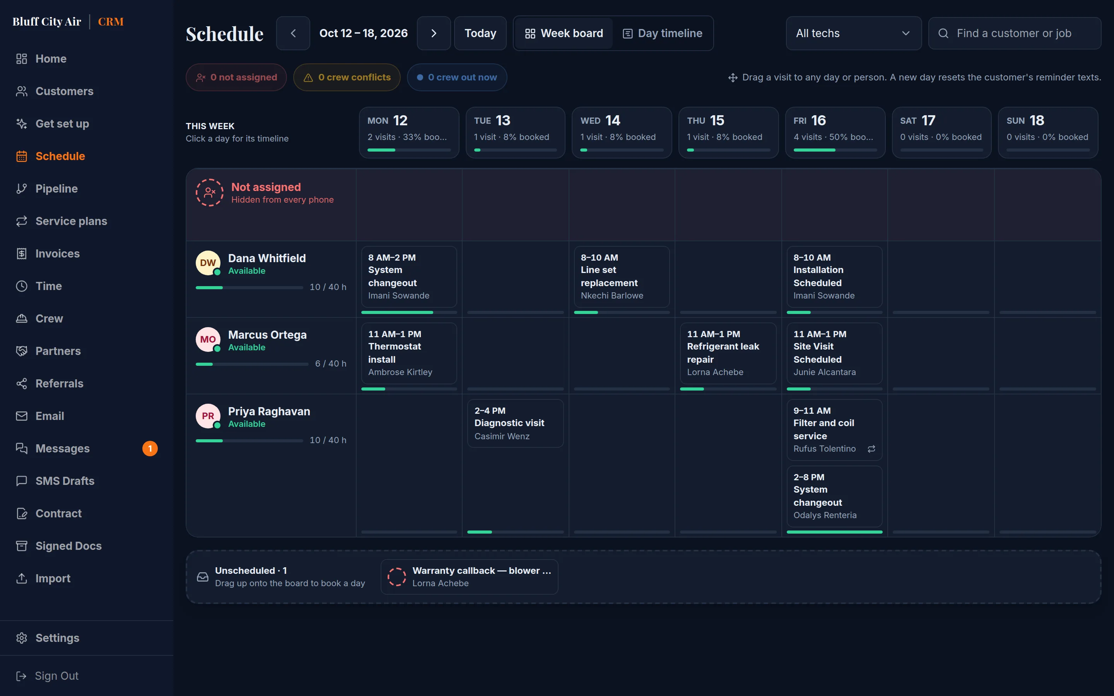Go to the previous week

293,33
